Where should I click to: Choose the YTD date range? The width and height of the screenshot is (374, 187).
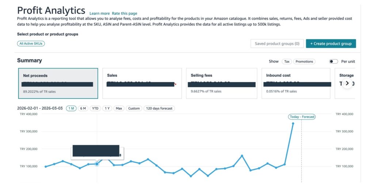pyautogui.click(x=95, y=108)
